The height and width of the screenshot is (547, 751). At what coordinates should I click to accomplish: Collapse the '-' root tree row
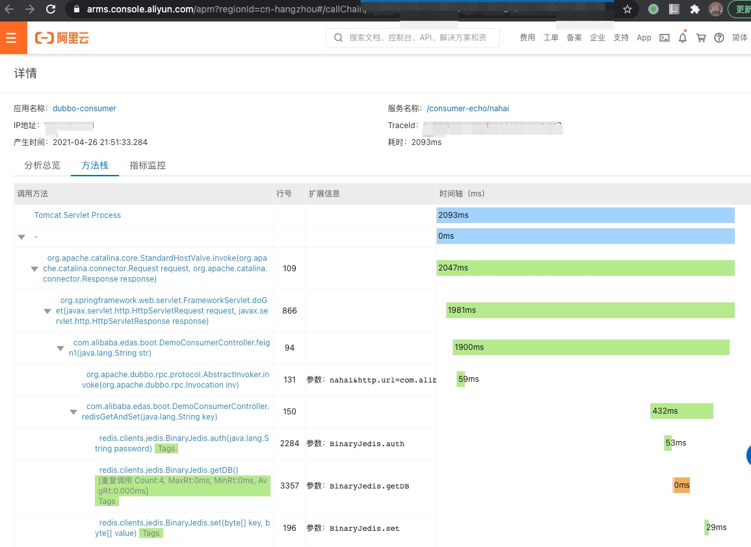tap(21, 237)
